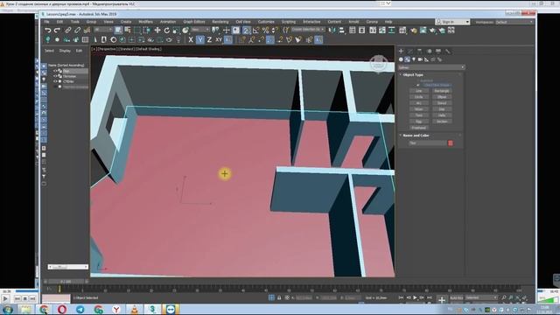Open the Modify command panel tab
This screenshot has height=315, width=560.
[410, 52]
